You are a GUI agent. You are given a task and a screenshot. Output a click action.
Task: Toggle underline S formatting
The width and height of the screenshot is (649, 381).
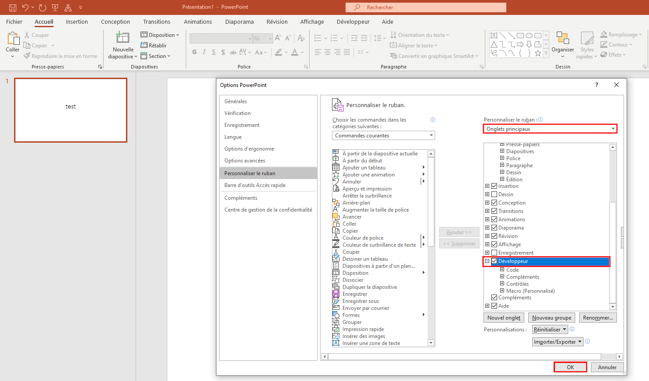click(x=214, y=52)
